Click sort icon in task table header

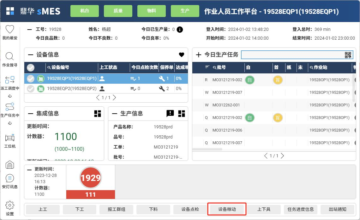pos(207,67)
